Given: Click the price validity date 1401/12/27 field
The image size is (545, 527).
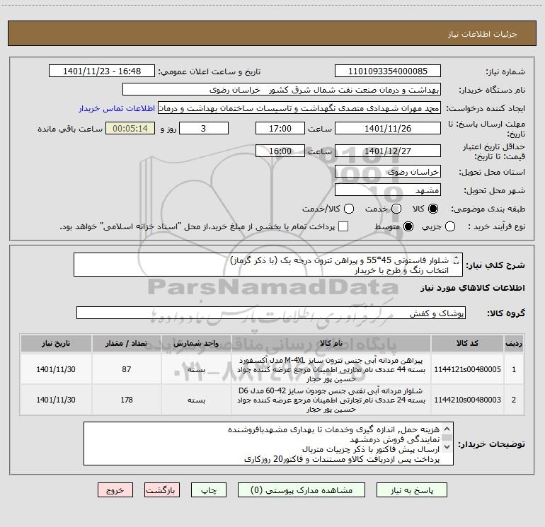Looking at the screenshot, I should point(388,151).
